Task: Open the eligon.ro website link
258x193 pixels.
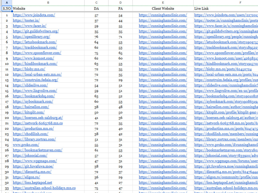Action: (x=27, y=177)
